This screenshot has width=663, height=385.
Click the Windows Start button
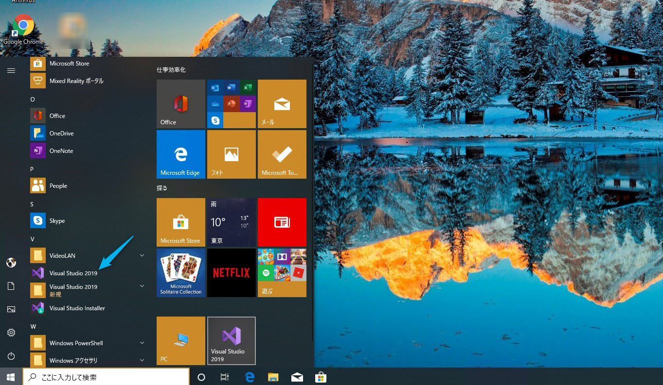pyautogui.click(x=11, y=377)
